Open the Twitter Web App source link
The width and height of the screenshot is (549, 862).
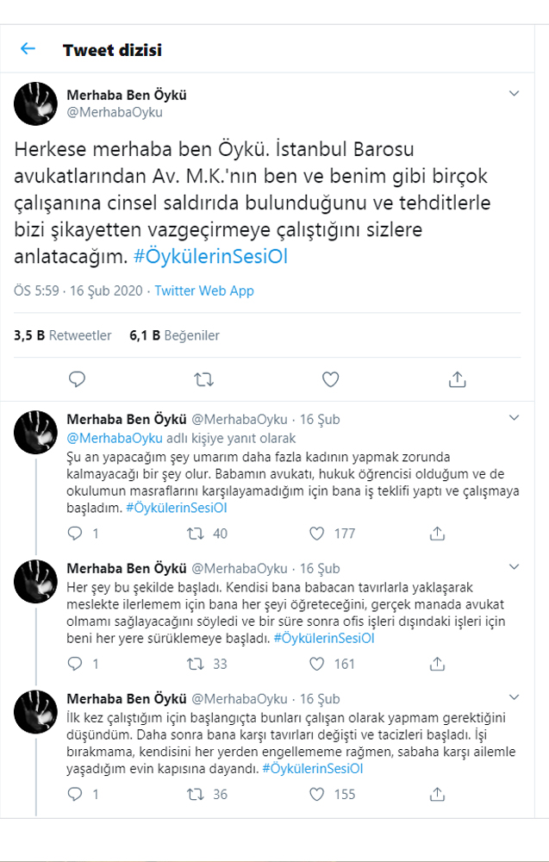tap(204, 290)
